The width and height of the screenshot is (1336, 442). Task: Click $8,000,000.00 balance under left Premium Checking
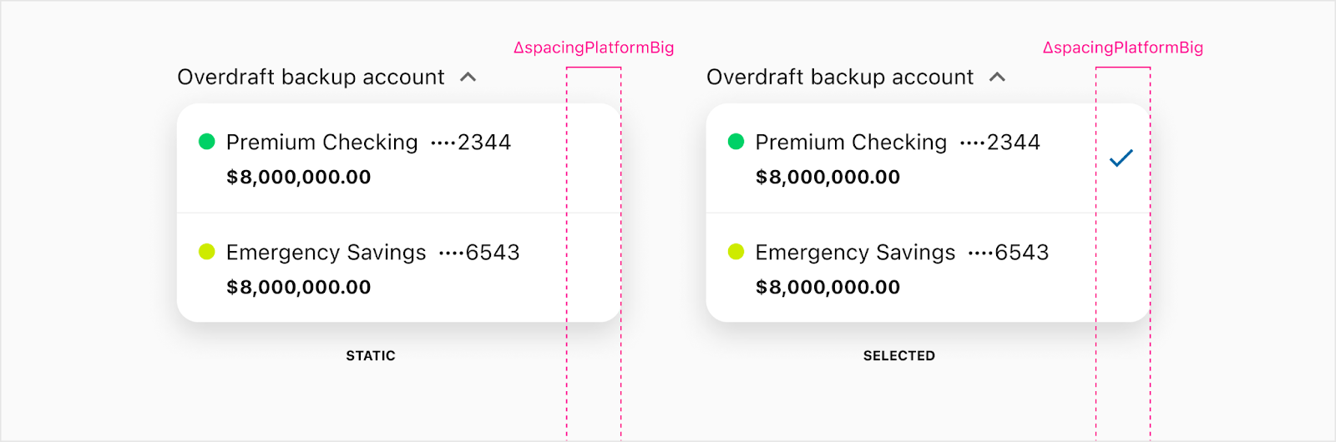pyautogui.click(x=299, y=177)
